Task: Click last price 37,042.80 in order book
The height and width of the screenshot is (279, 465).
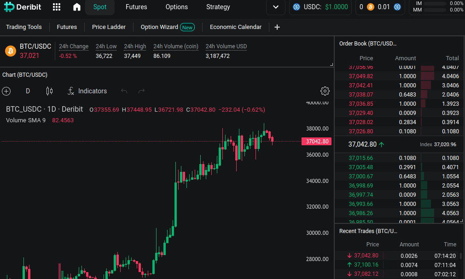Action: 362,144
